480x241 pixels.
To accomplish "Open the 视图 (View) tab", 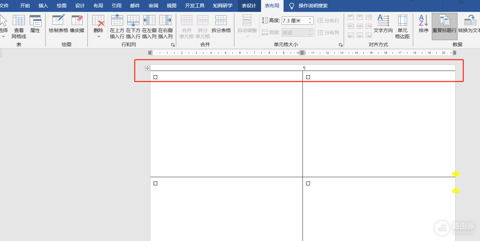I will 172,6.
